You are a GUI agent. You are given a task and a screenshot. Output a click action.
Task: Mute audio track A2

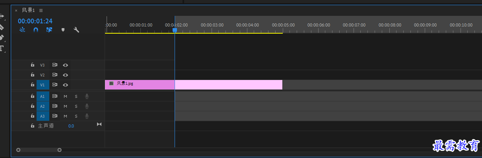65,106
